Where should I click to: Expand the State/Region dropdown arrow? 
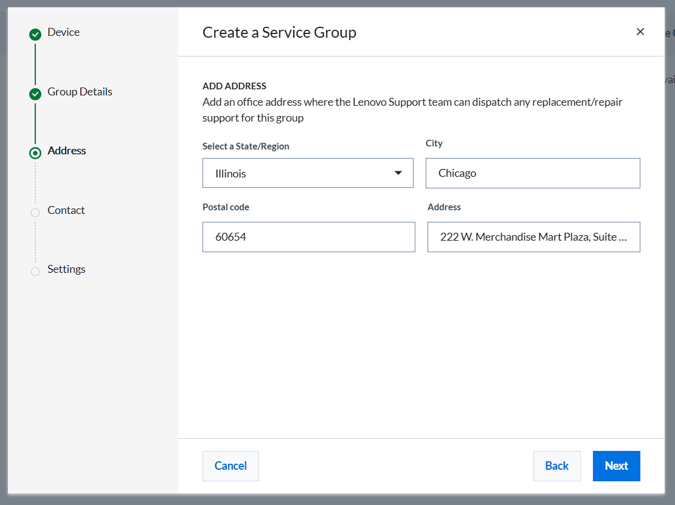398,173
